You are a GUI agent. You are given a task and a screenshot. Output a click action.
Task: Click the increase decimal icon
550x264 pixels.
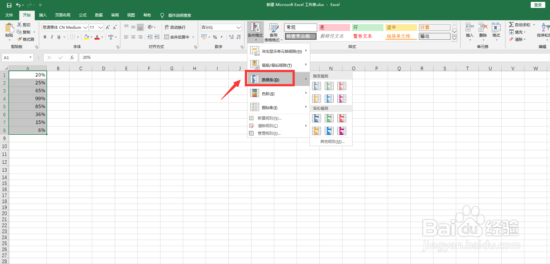(x=232, y=37)
